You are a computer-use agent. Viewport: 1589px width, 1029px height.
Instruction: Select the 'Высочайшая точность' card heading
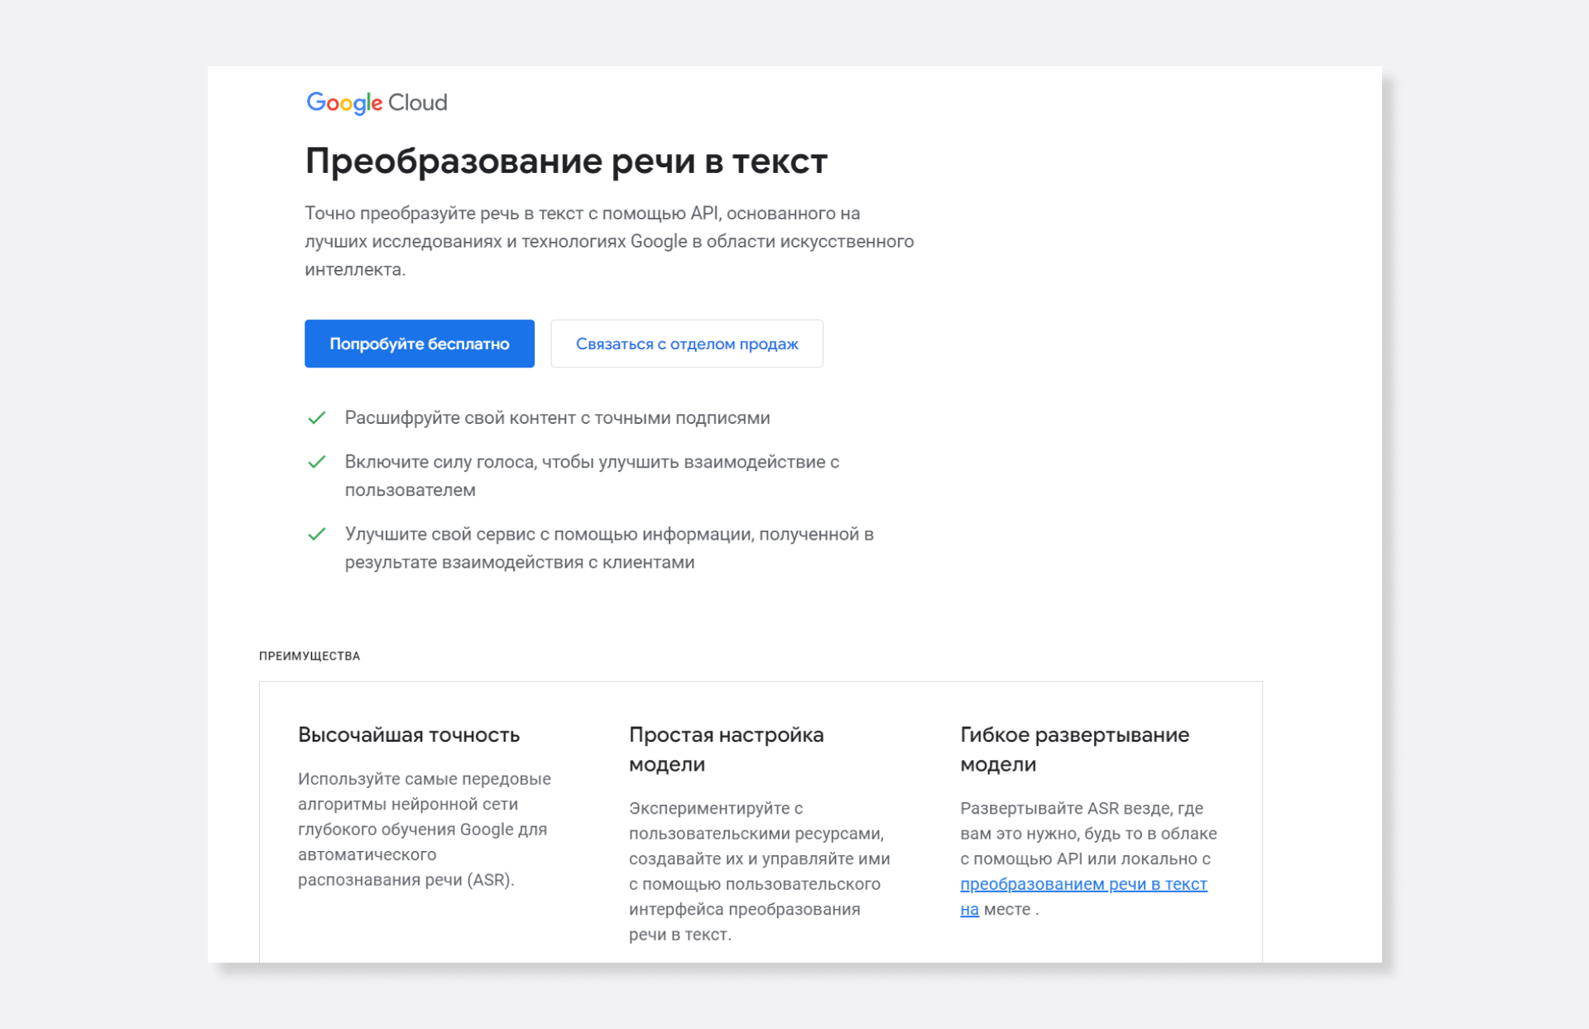click(x=409, y=735)
